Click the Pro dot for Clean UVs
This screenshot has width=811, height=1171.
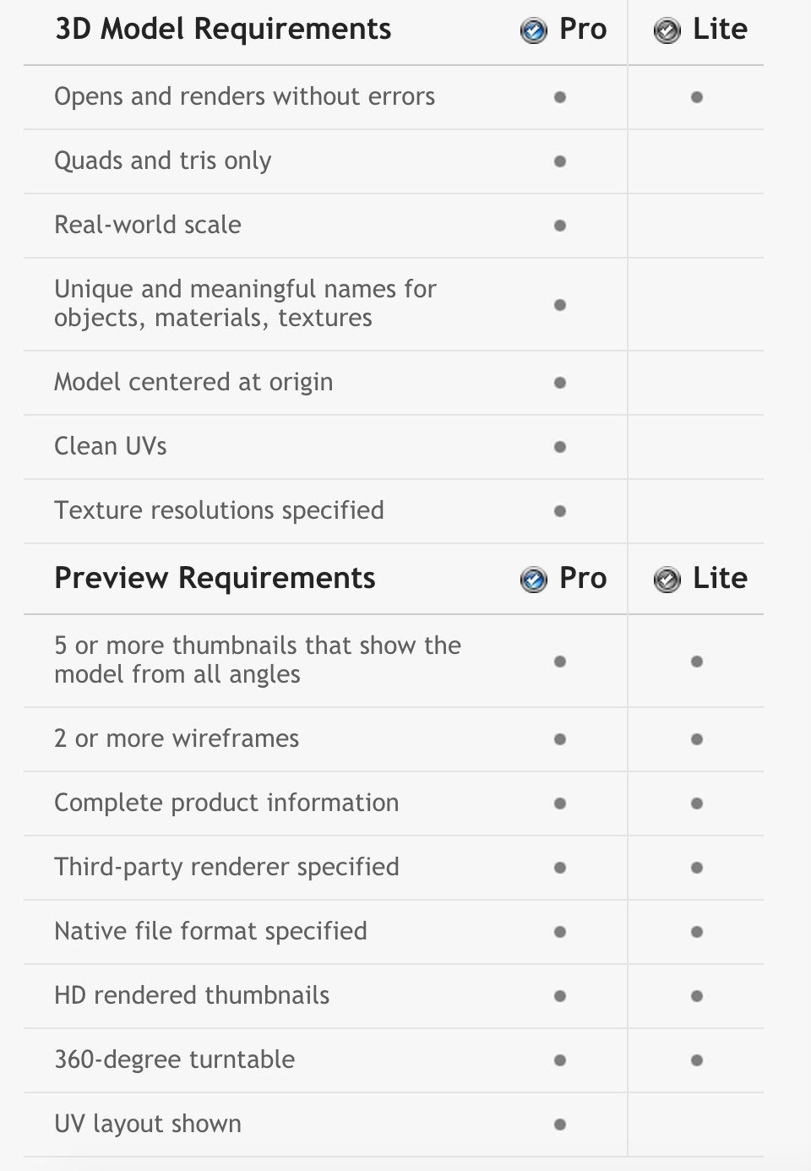tap(560, 447)
